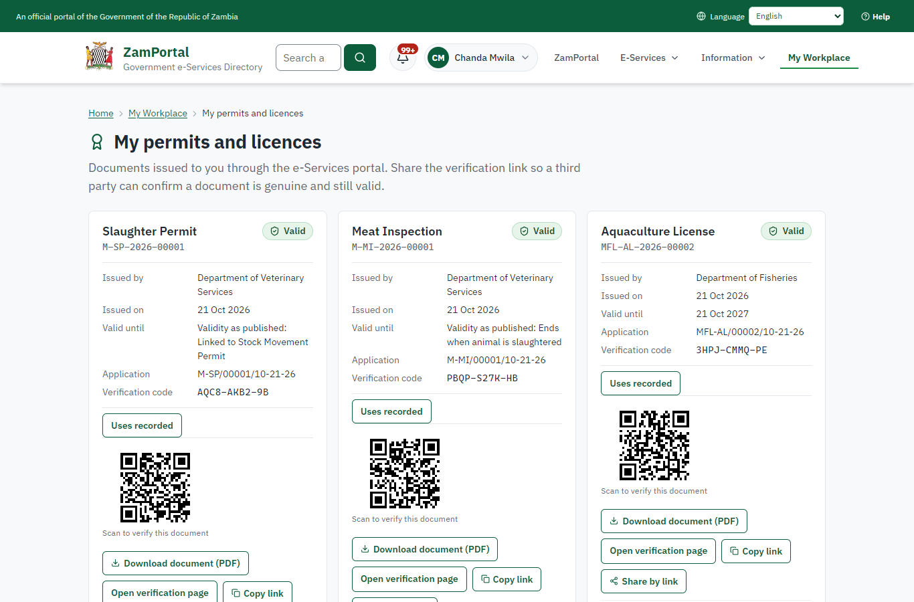Copy link for the Slaughter Permit
Image resolution: width=914 pixels, height=602 pixels.
tap(258, 593)
